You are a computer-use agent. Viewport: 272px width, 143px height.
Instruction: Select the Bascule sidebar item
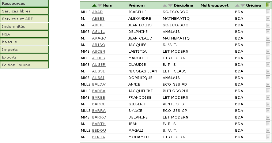pyautogui.click(x=24, y=42)
